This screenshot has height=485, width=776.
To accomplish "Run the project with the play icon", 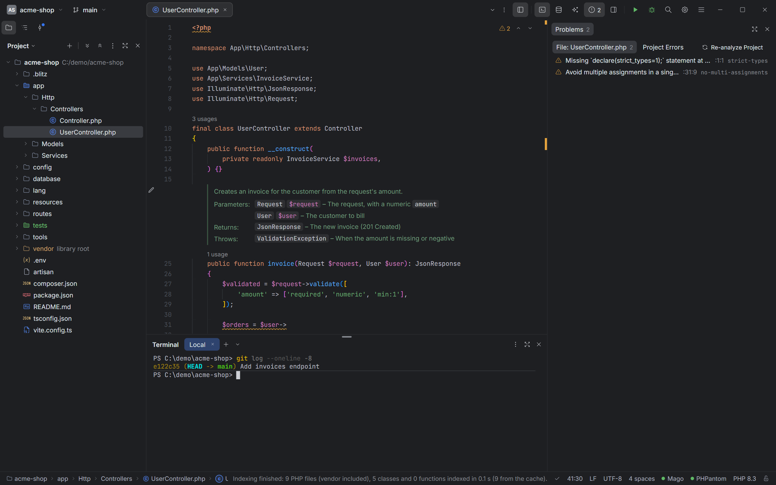I will click(635, 10).
